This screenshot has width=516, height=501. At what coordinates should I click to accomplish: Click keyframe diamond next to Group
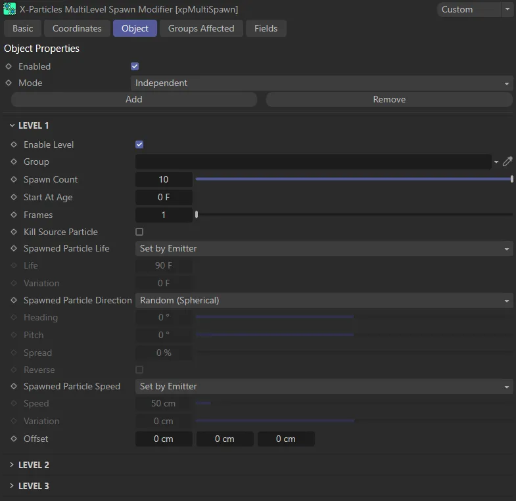(x=14, y=162)
